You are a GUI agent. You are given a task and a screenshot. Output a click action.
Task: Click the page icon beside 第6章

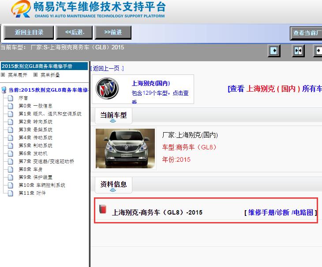[11, 154]
